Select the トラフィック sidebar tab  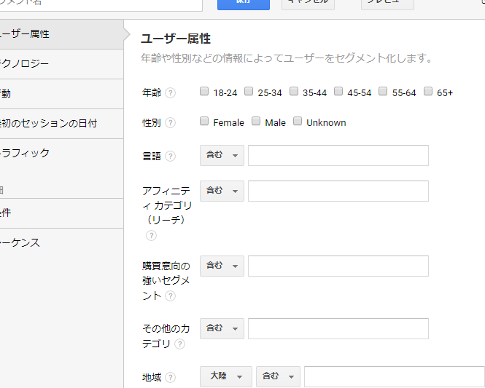[61, 154]
